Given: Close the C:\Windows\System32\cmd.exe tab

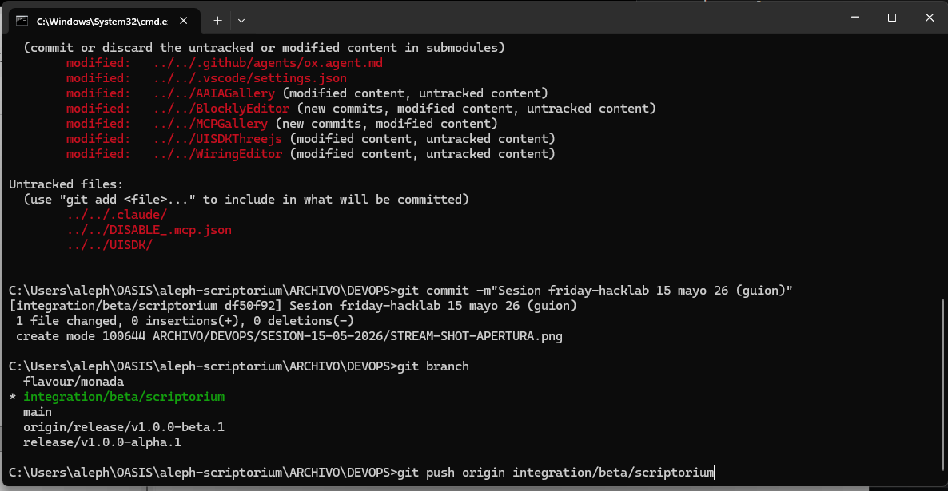Looking at the screenshot, I should pos(183,21).
